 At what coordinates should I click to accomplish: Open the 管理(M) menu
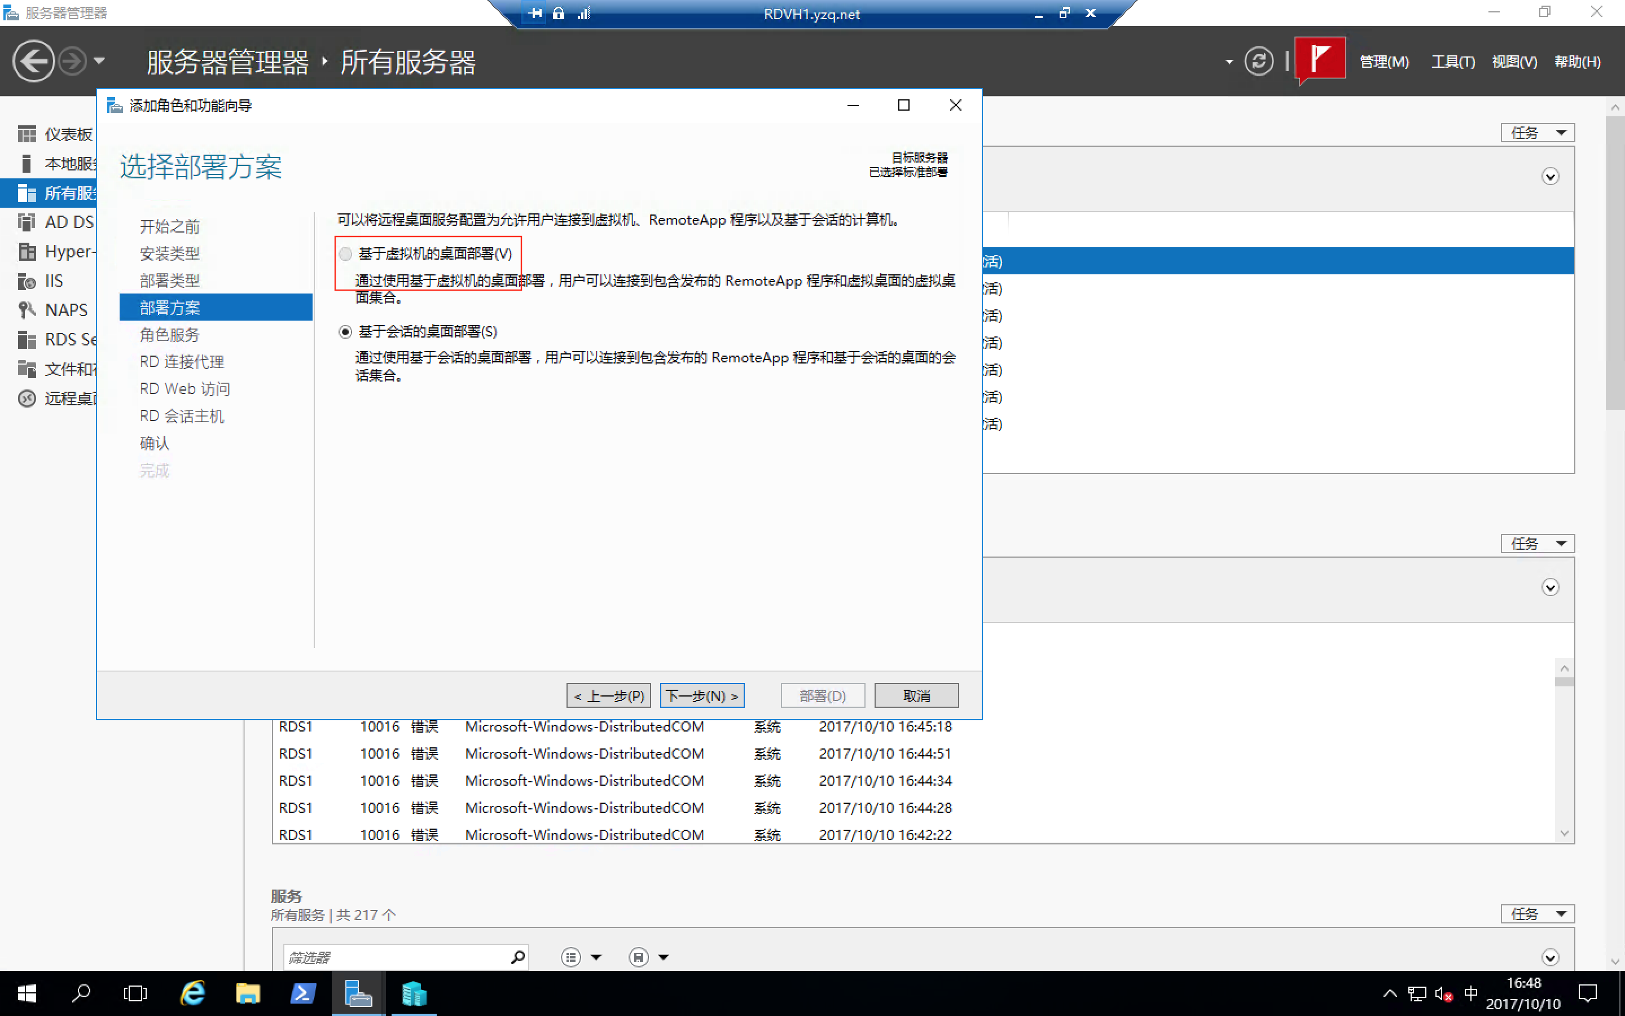click(x=1384, y=62)
